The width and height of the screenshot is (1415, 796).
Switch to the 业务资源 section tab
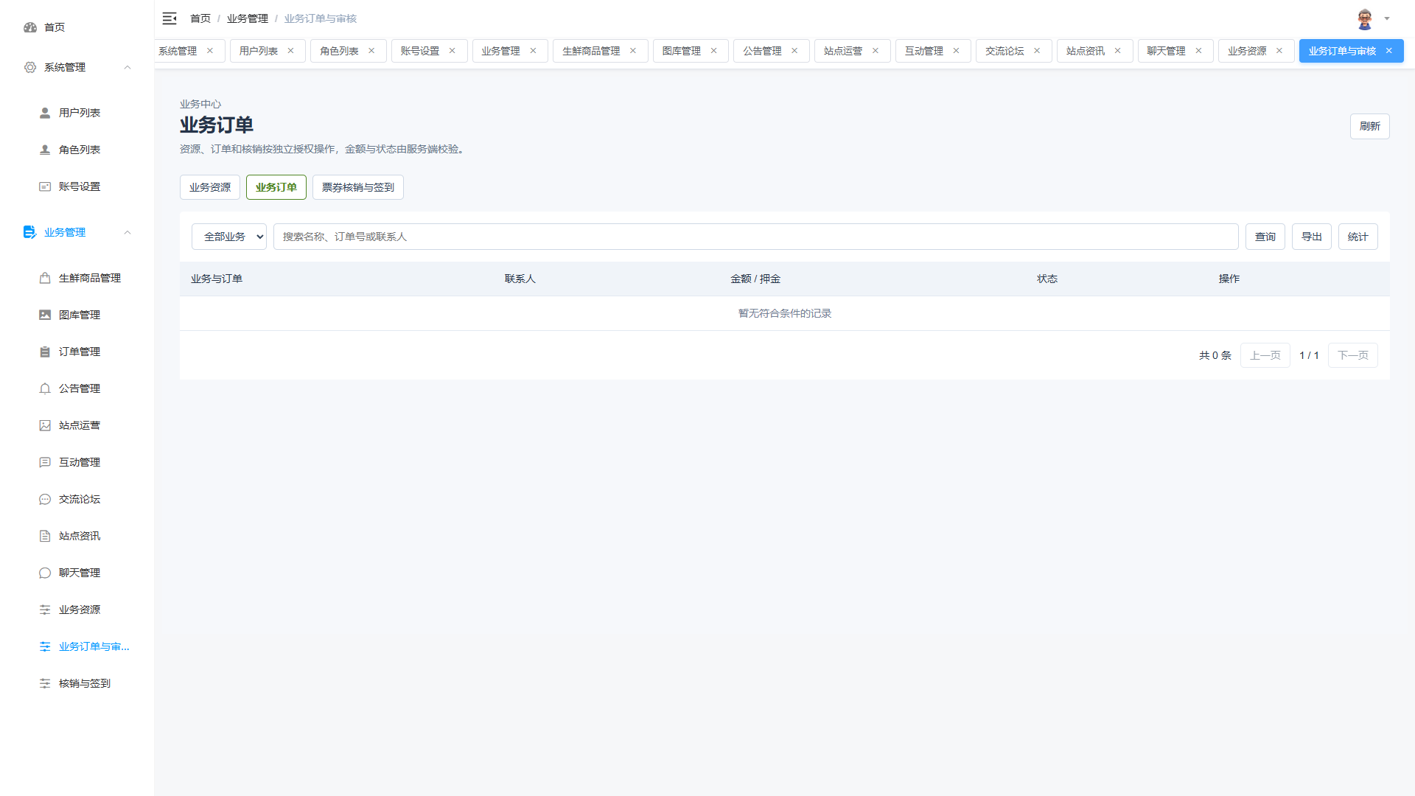210,187
